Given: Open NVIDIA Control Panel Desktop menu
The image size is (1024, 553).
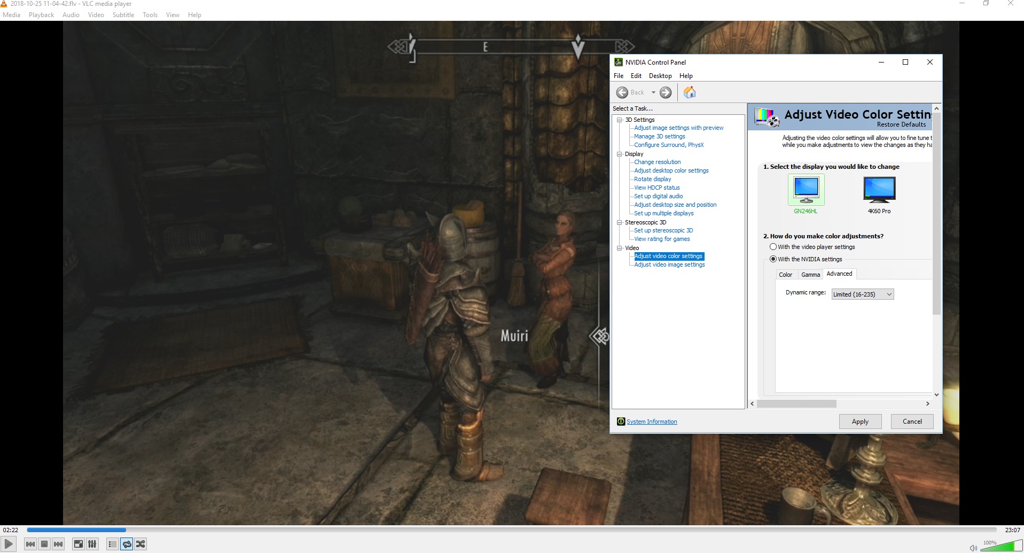Looking at the screenshot, I should pyautogui.click(x=660, y=76).
